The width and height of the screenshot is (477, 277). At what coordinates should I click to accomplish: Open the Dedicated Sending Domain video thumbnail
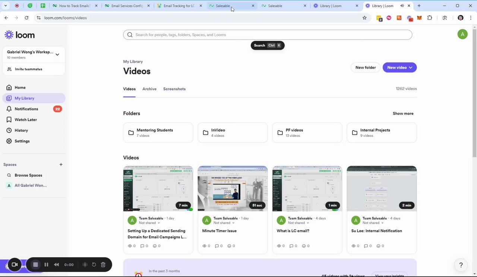point(158,189)
